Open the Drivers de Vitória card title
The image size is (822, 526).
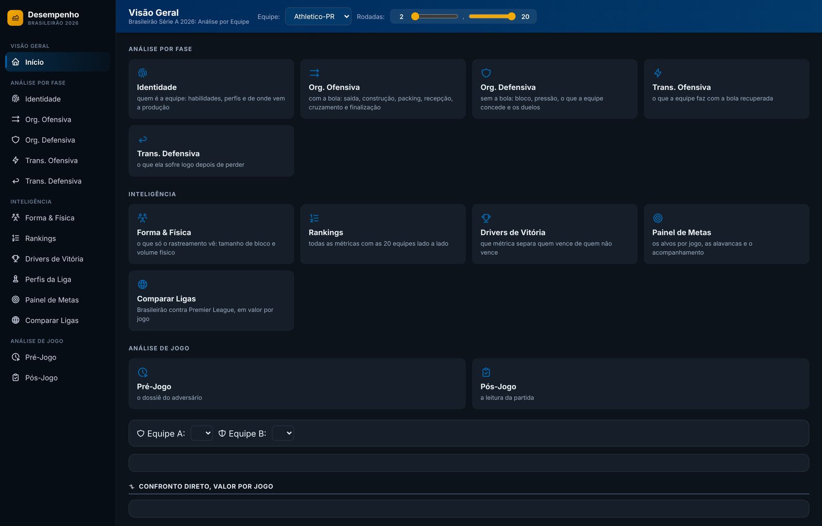point(513,232)
